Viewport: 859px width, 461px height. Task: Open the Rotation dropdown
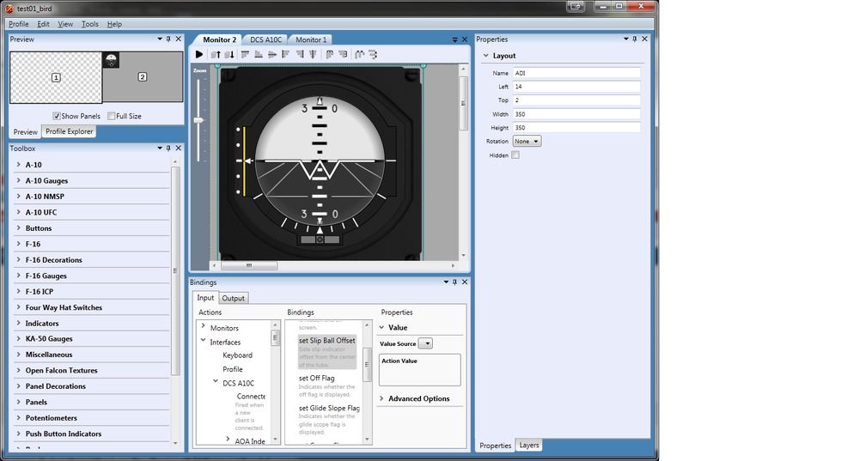pyautogui.click(x=527, y=141)
